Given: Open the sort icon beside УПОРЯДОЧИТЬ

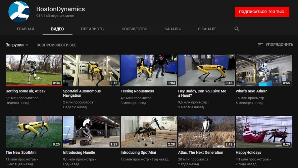Looking at the screenshot, I should [260, 45].
